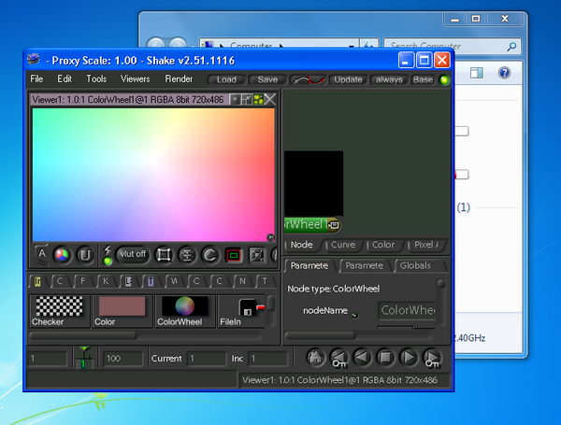Click the stop playback button
This screenshot has width=561, height=425.
(x=384, y=357)
